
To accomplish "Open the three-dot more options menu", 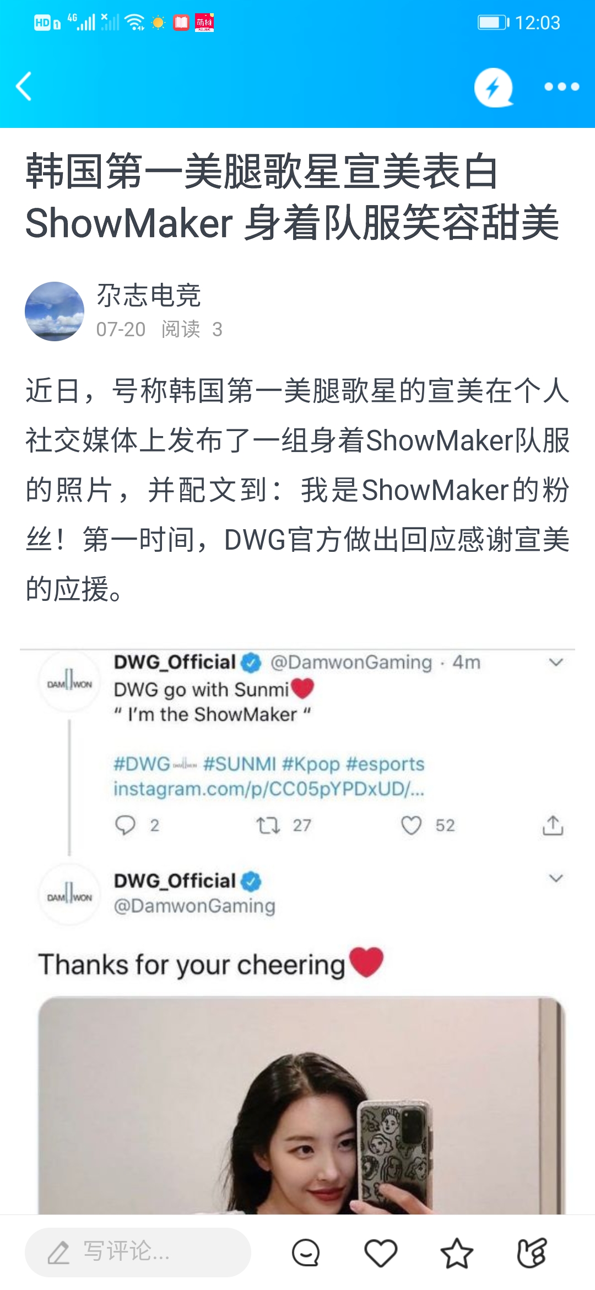I will 561,87.
